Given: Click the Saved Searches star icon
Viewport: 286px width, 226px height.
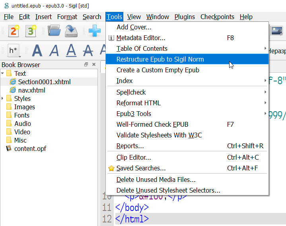Looking at the screenshot, I should (111, 168).
